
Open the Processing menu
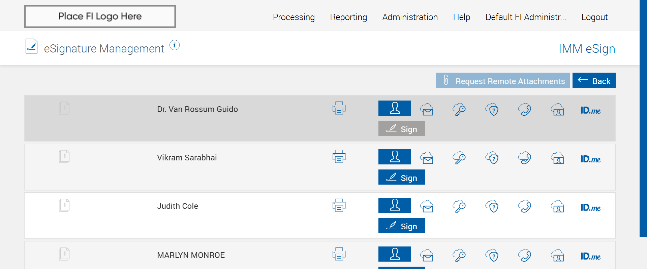[x=294, y=17]
